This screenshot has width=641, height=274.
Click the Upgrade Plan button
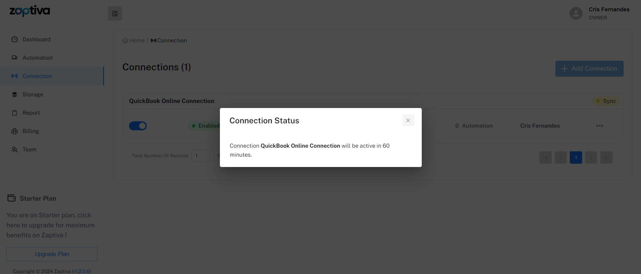52,254
